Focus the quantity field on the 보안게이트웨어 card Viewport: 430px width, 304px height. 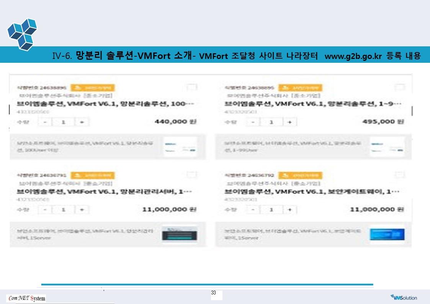click(271, 210)
